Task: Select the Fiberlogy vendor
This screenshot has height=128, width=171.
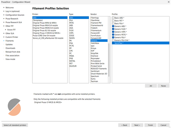Action: 99,18
